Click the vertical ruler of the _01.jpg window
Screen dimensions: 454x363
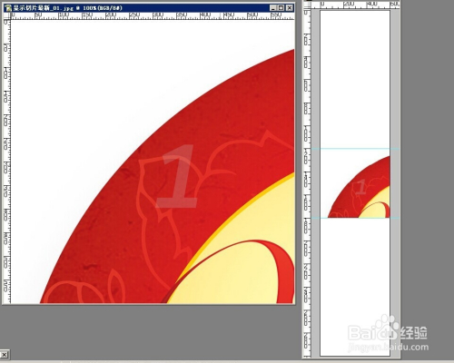tap(7, 162)
